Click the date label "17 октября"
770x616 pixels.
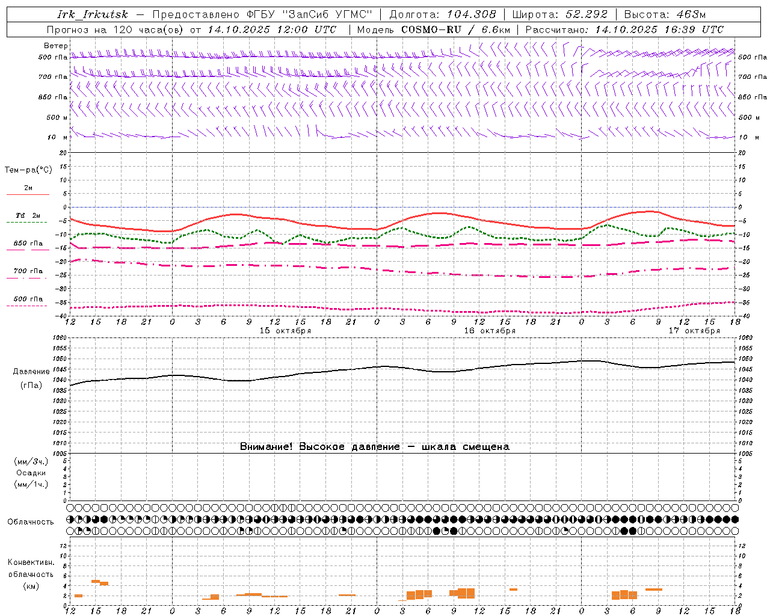[x=694, y=331]
